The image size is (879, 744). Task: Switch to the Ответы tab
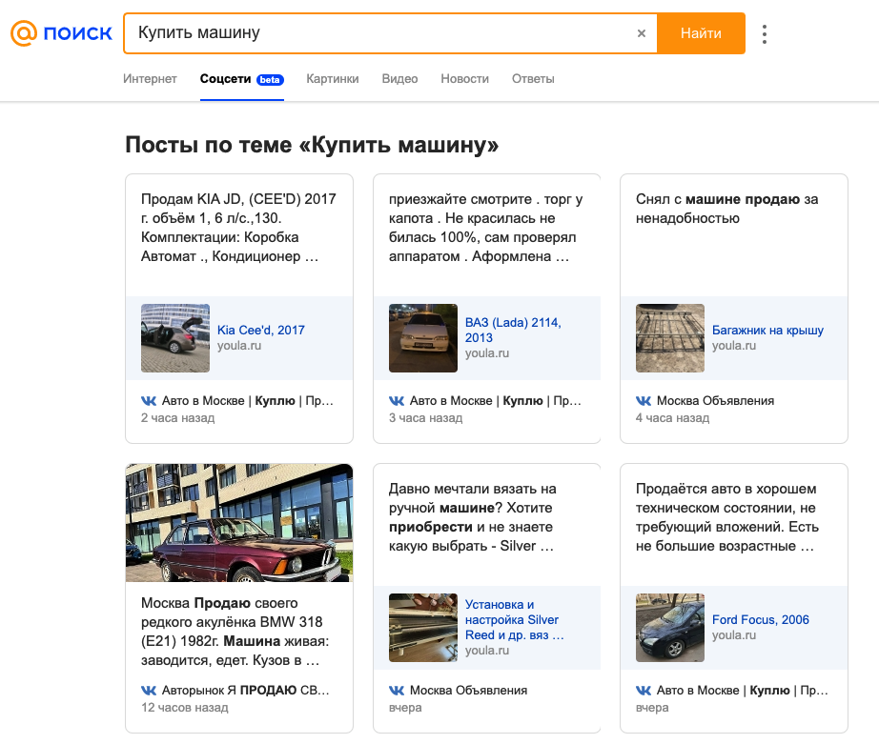point(533,79)
